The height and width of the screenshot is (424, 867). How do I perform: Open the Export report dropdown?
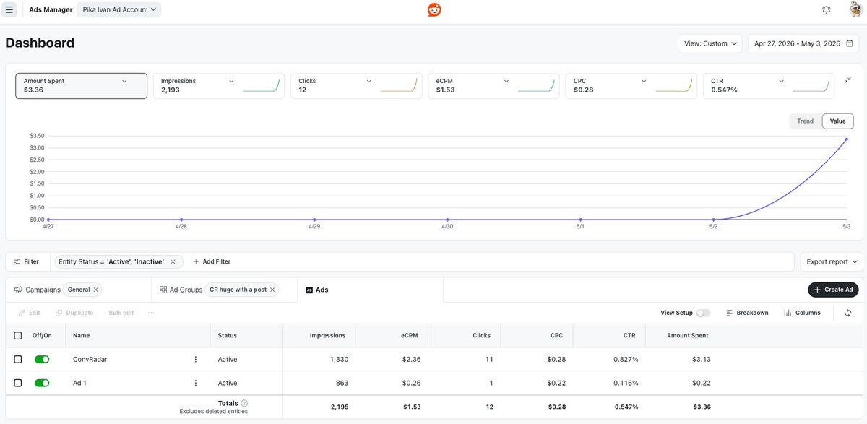[832, 261]
